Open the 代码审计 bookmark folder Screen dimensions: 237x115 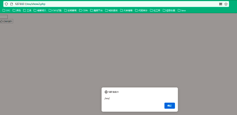pyautogui.click(x=141, y=10)
